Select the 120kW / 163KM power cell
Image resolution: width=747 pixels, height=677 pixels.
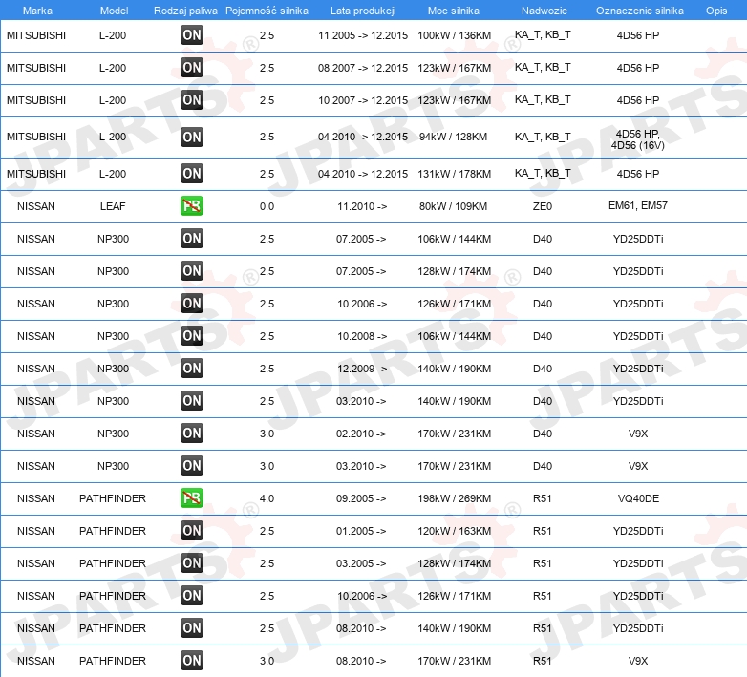tap(454, 531)
